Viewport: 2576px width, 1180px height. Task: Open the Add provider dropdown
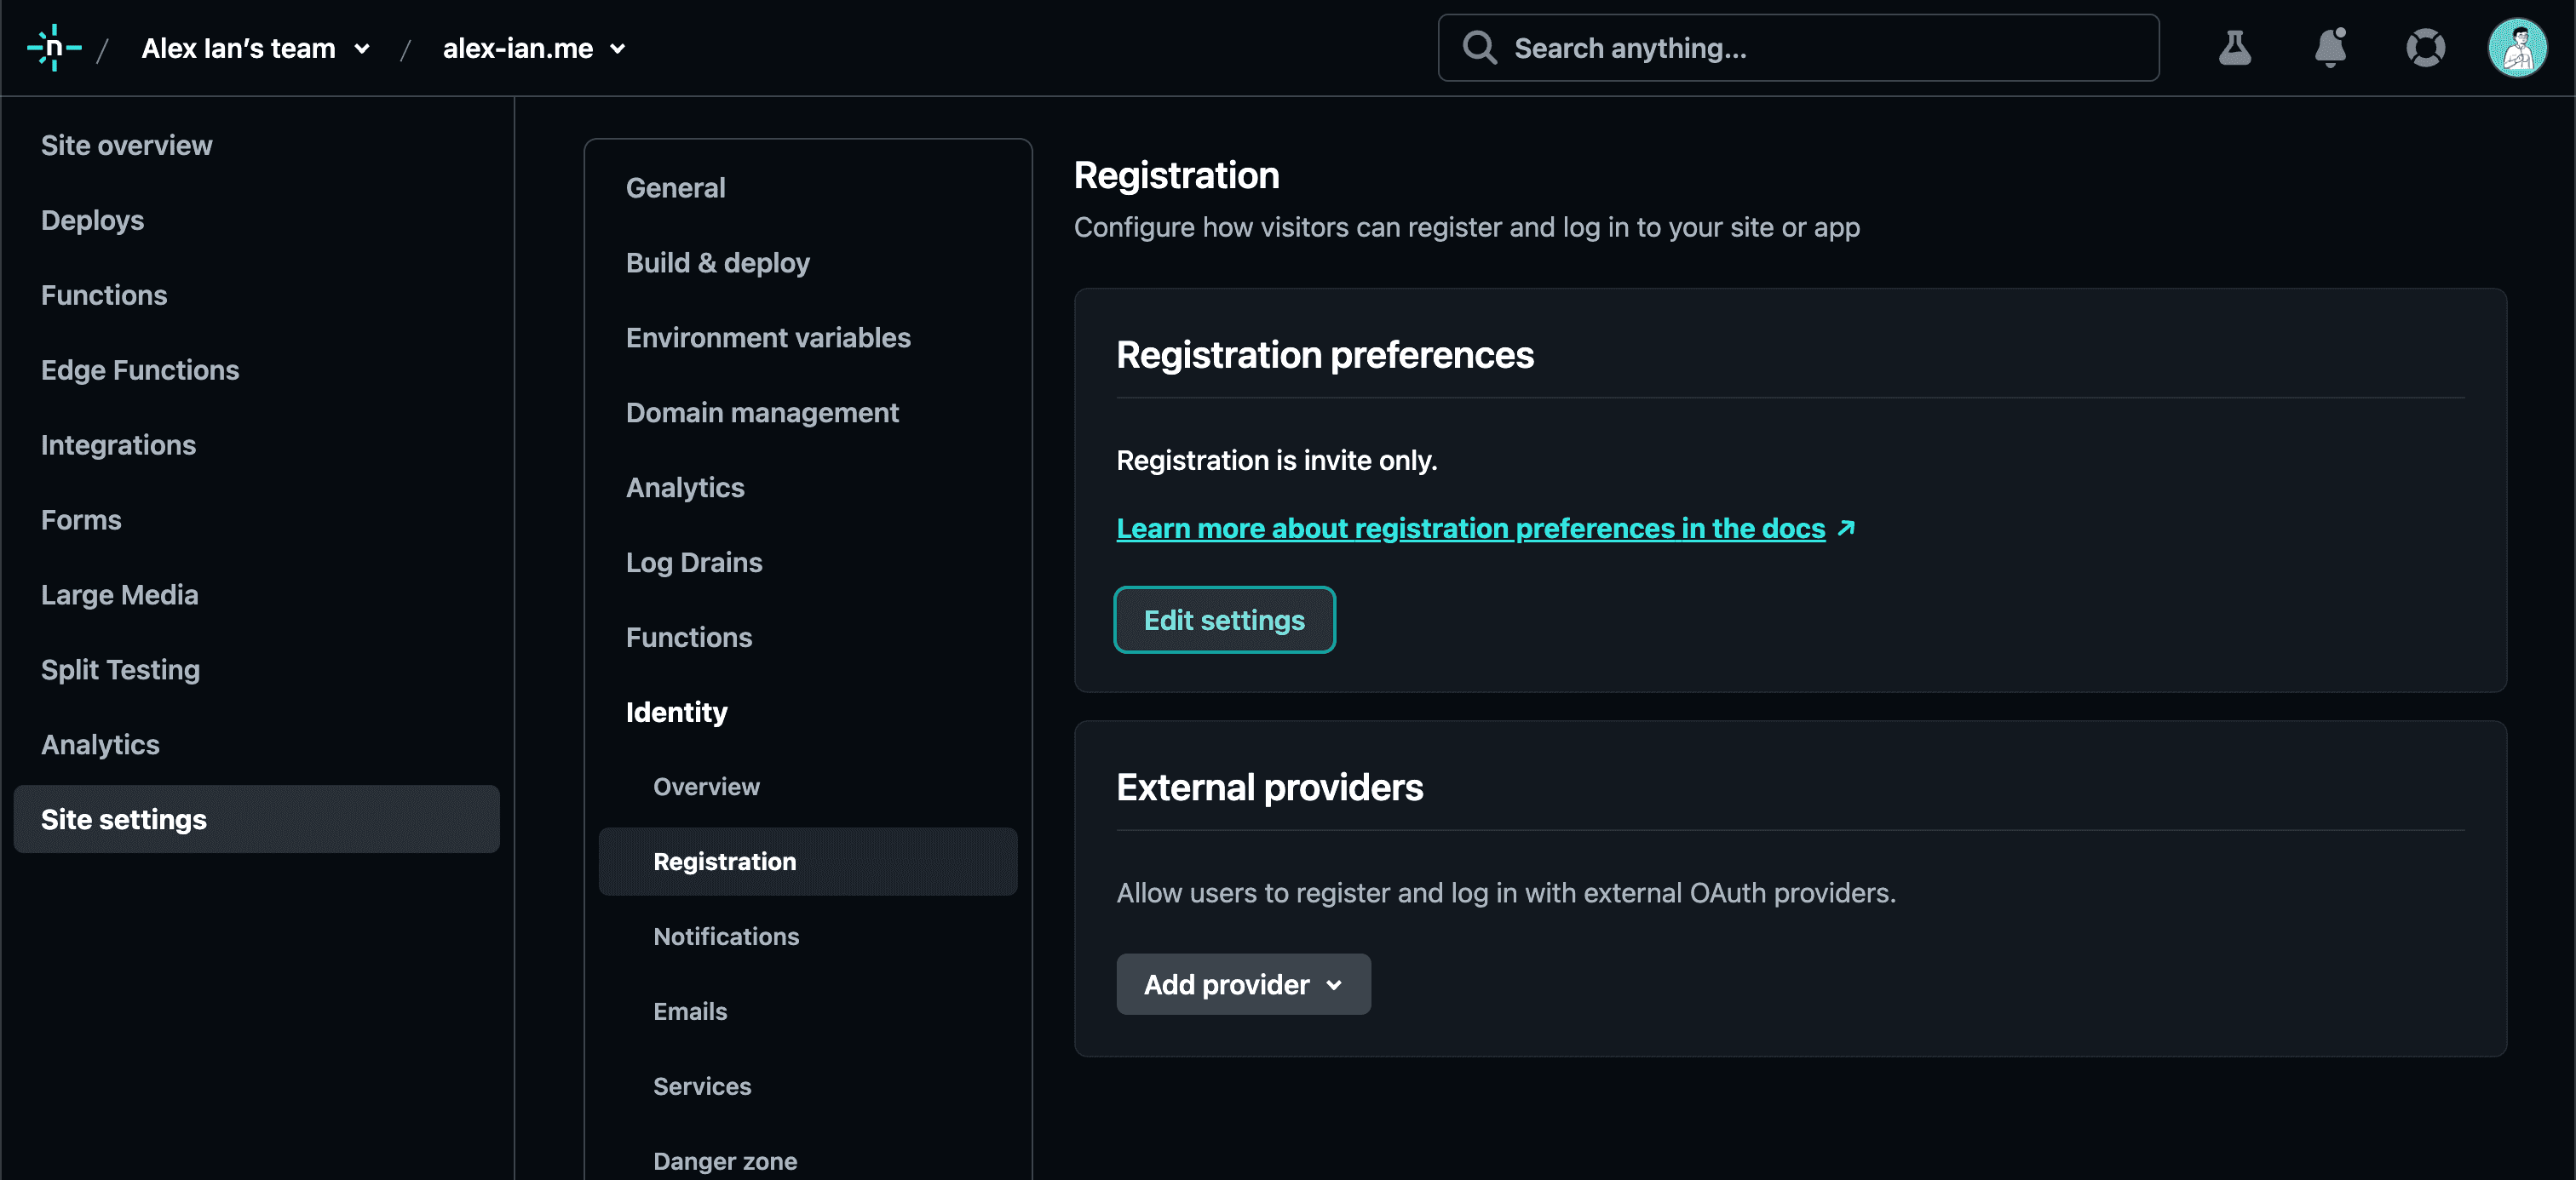coord(1242,984)
